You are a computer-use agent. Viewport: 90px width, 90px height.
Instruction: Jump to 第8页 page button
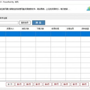[x=84, y=84]
